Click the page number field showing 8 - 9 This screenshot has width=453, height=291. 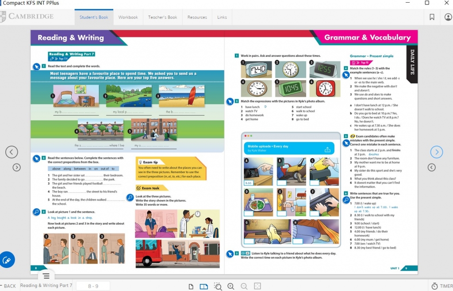coord(93,286)
